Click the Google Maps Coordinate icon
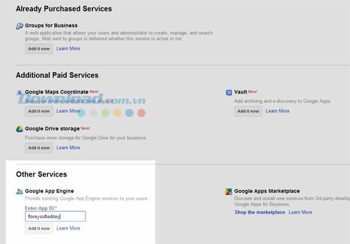 point(20,92)
